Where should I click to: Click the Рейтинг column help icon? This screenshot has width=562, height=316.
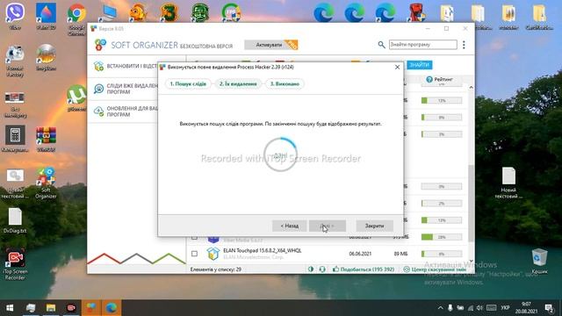click(429, 80)
